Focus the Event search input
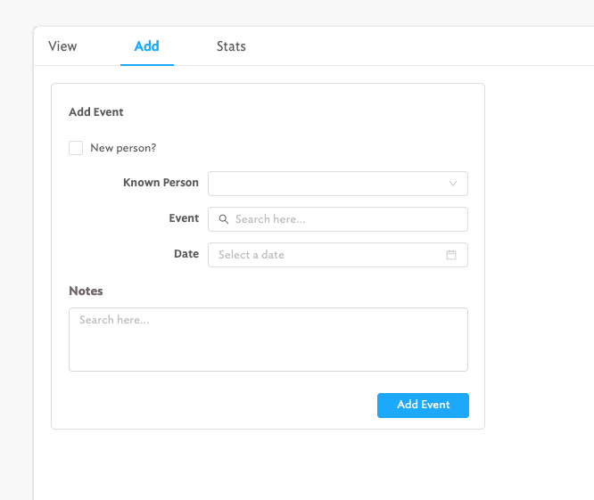The width and height of the screenshot is (594, 500). (338, 219)
